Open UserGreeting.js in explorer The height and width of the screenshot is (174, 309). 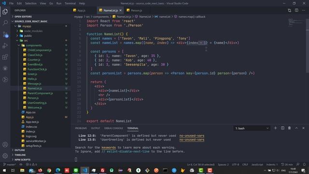coord(37,103)
